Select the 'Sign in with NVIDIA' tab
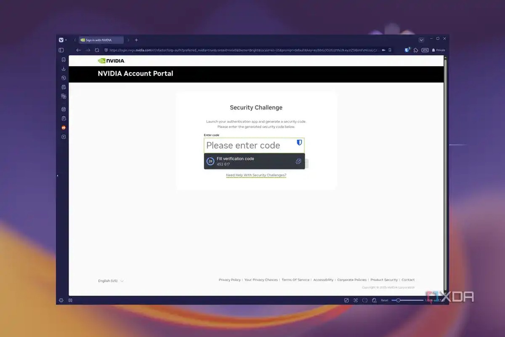 (101, 40)
